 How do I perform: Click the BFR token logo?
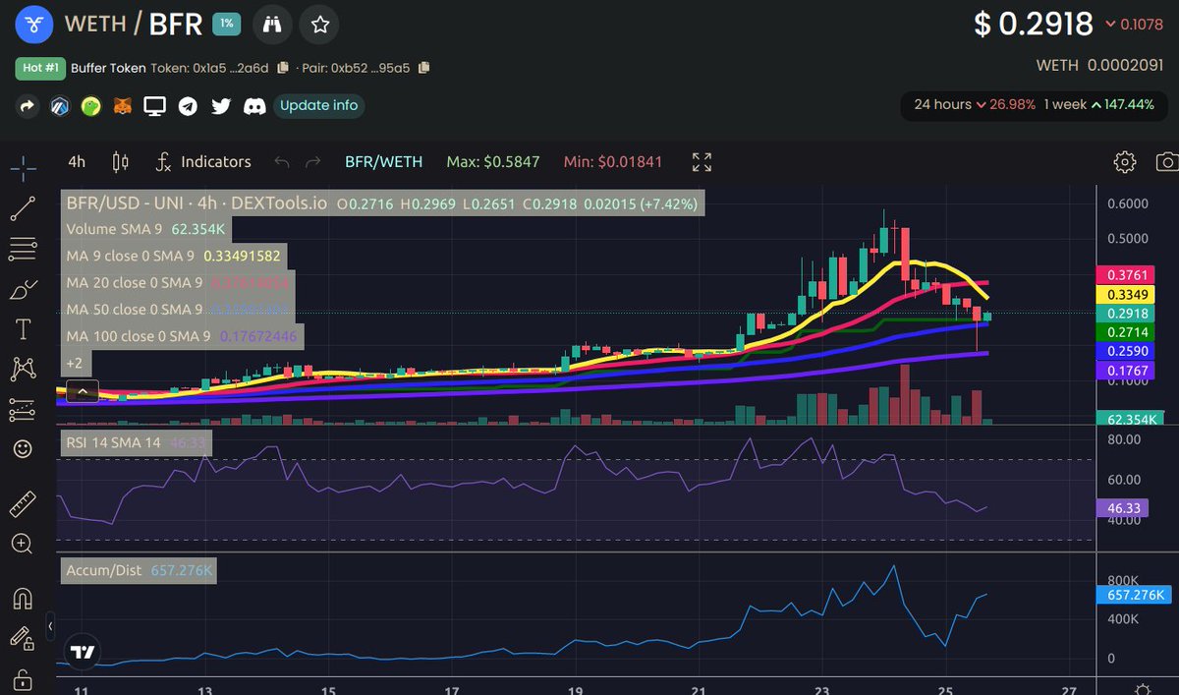tap(32, 25)
